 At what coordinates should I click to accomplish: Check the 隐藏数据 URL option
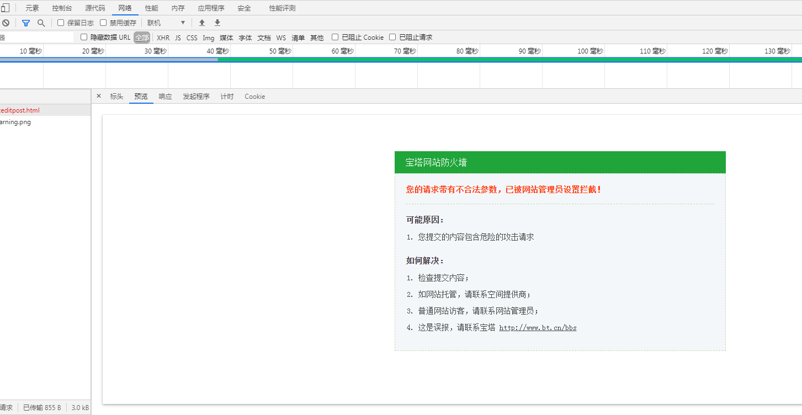(x=84, y=37)
